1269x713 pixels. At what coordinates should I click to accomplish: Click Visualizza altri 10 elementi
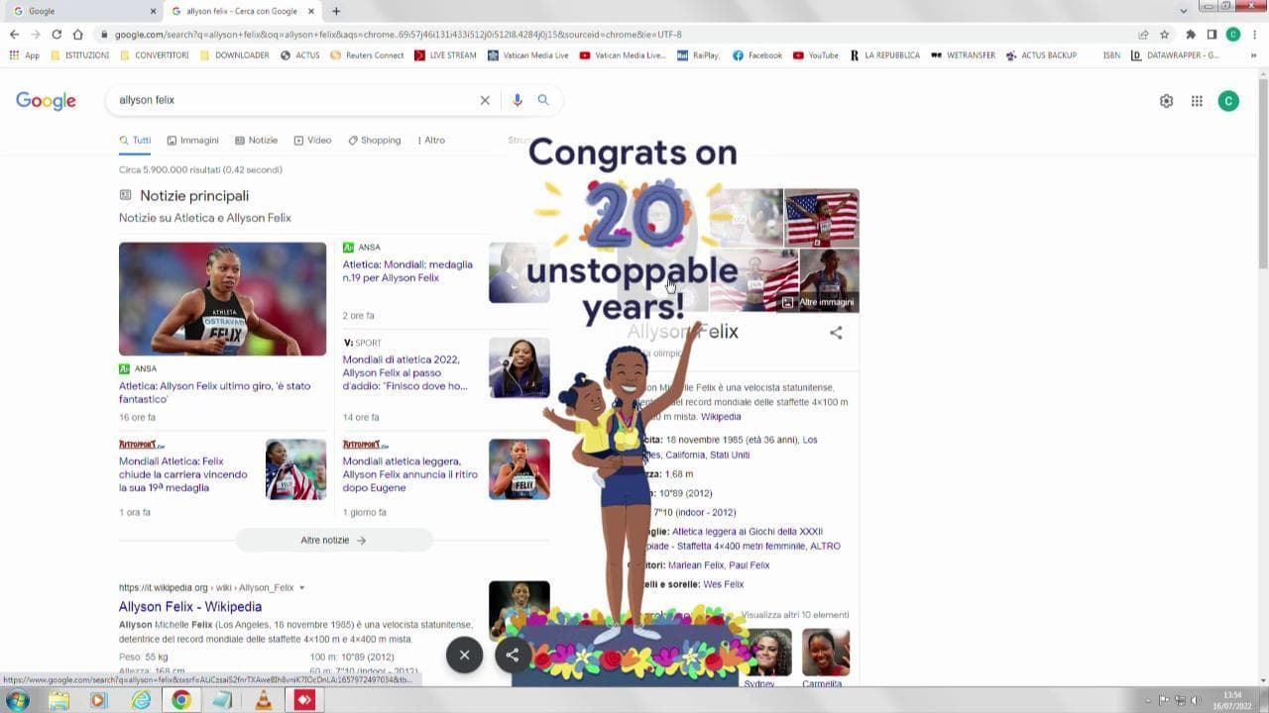click(795, 615)
